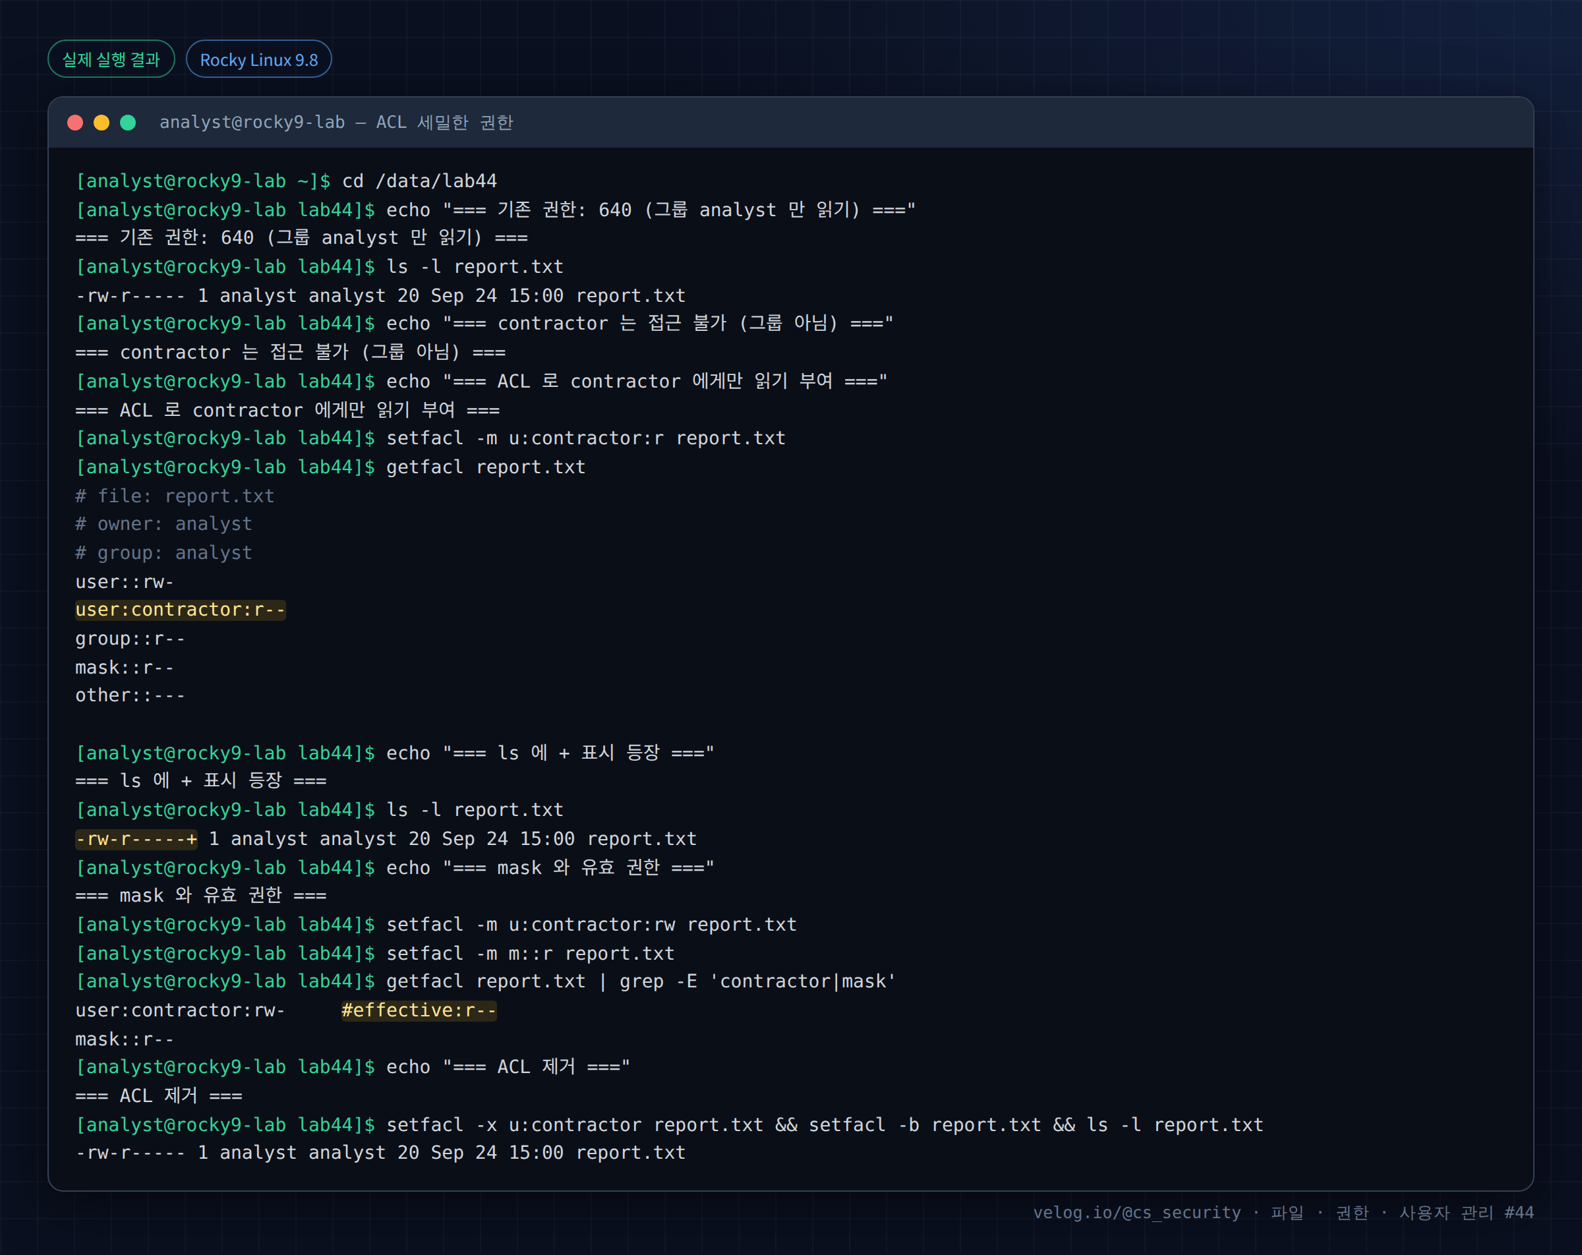1582x1255 pixels.
Task: Click the 'user:contractor:rw-' grep output
Action: click(x=181, y=1010)
